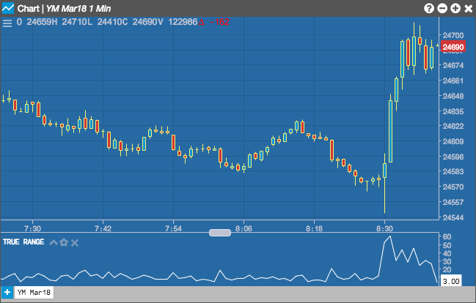Click the 8:06 time axis label
The height and width of the screenshot is (303, 476).
tap(244, 228)
